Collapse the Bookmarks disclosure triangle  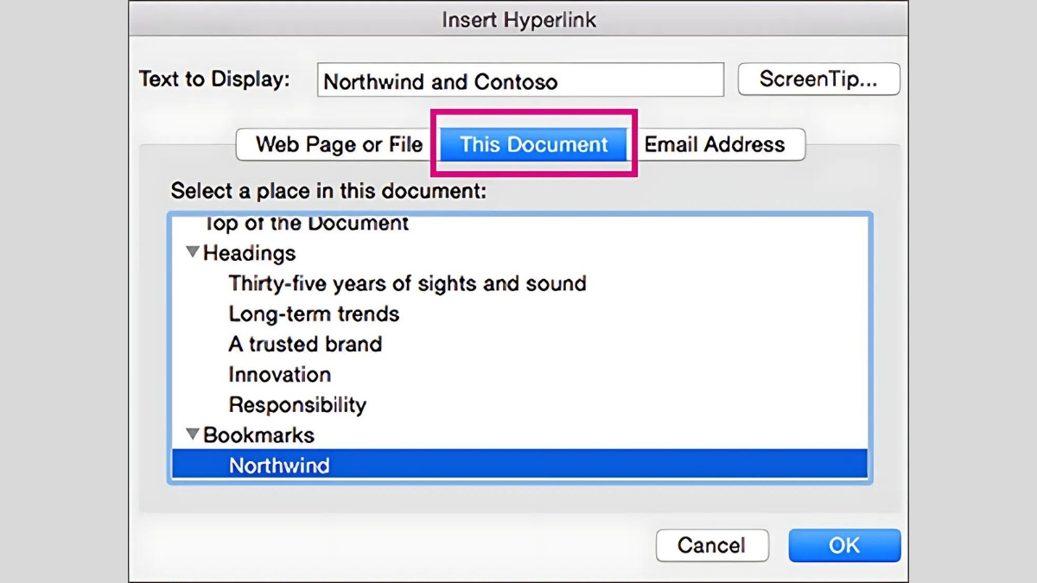click(193, 434)
